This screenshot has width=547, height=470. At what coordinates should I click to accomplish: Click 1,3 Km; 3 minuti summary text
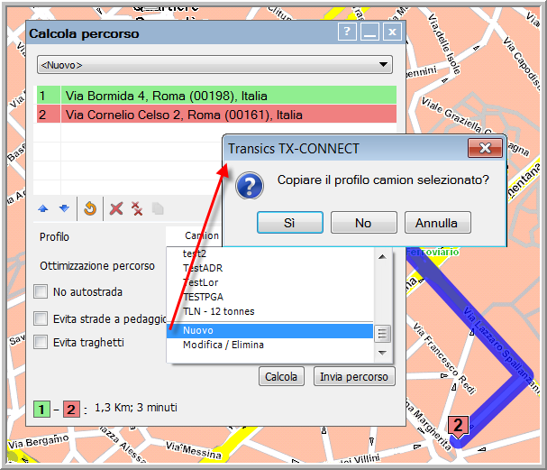(136, 408)
